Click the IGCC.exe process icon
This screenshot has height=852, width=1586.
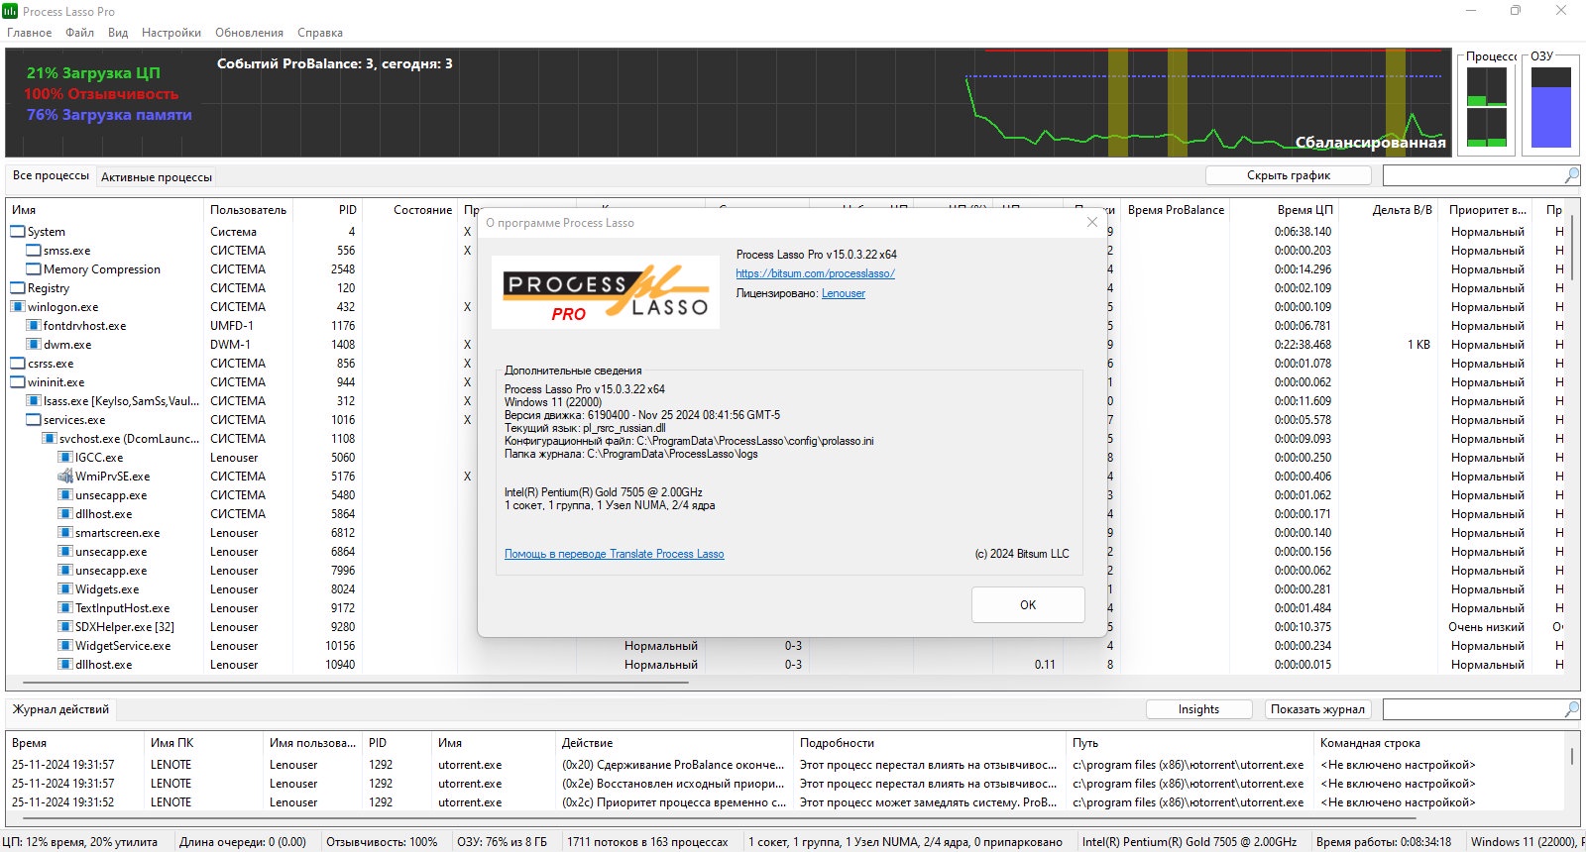[65, 458]
